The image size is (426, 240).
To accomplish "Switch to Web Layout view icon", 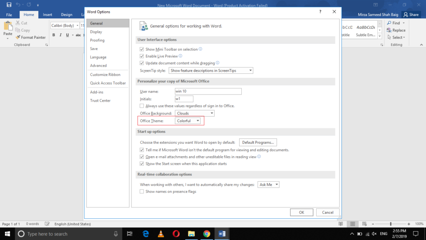I will click(x=364, y=224).
